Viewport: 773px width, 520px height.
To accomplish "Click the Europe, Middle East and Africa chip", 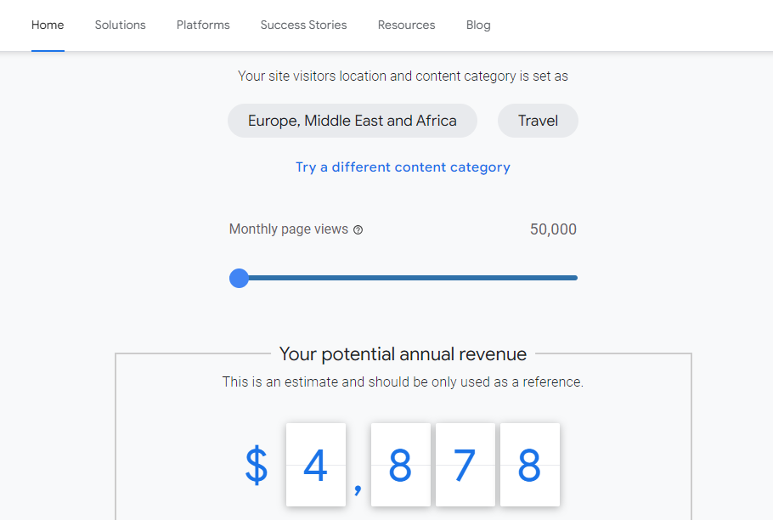I will pyautogui.click(x=352, y=121).
